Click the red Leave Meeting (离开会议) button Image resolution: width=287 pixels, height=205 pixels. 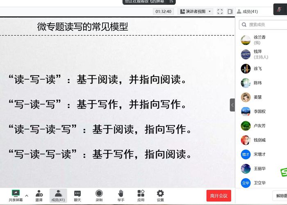[x=219, y=196]
